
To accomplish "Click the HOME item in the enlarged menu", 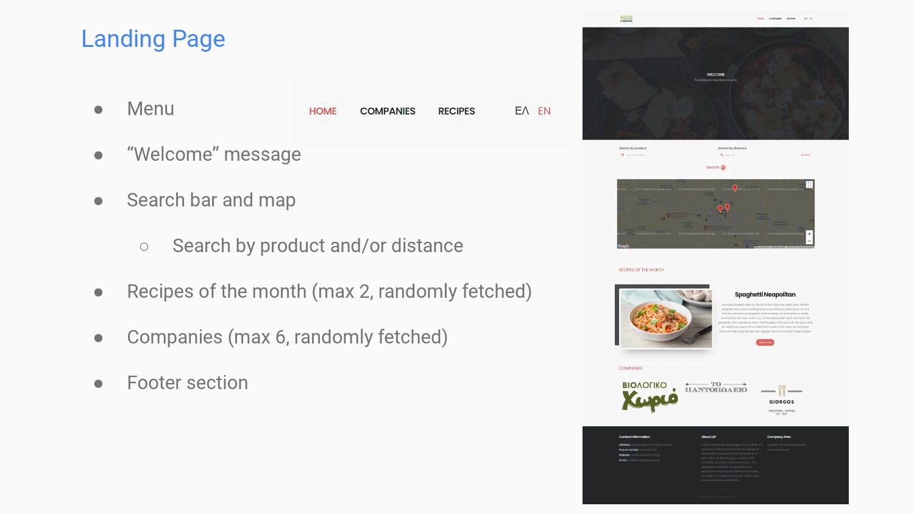I will [x=322, y=111].
